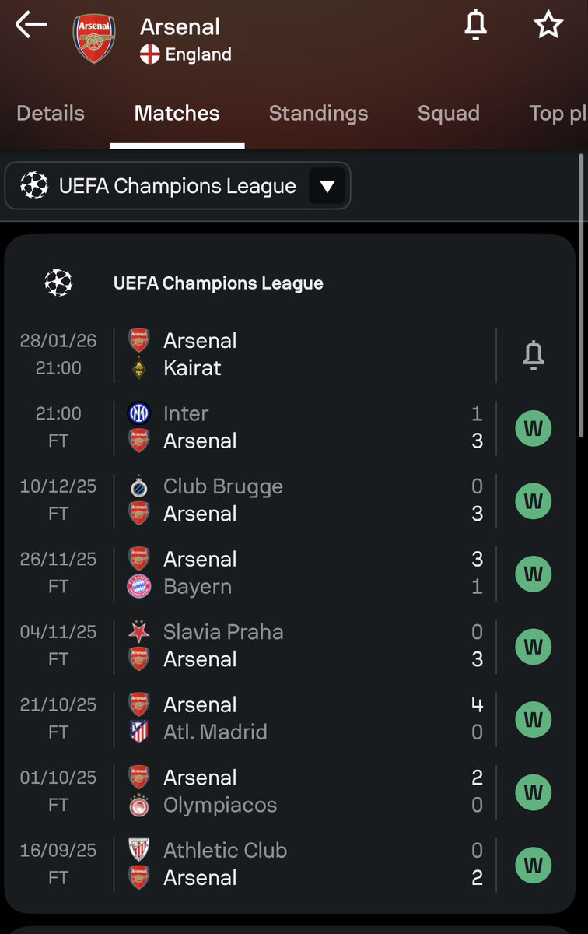588x934 pixels.
Task: Click the Bayern crest icon
Action: tap(138, 586)
